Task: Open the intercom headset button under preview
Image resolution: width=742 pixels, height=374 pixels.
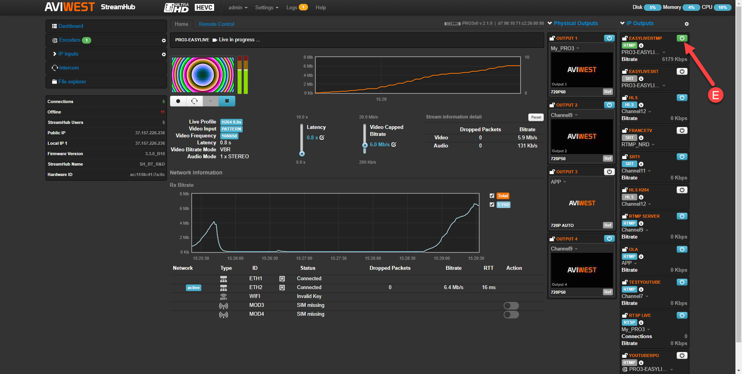Action: [194, 101]
